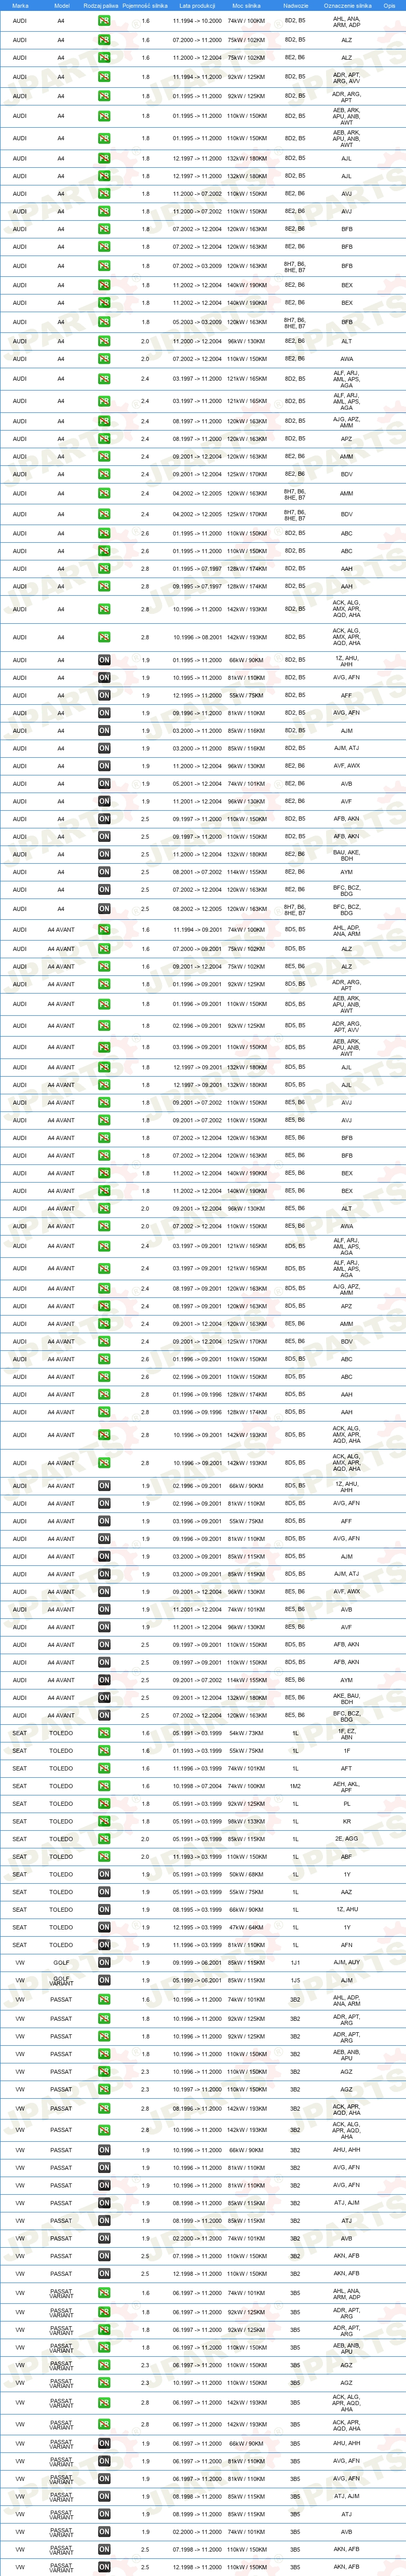Select ON icon in A4 AVANT 2.5 AYM row
406x2576 pixels.
(x=104, y=1681)
